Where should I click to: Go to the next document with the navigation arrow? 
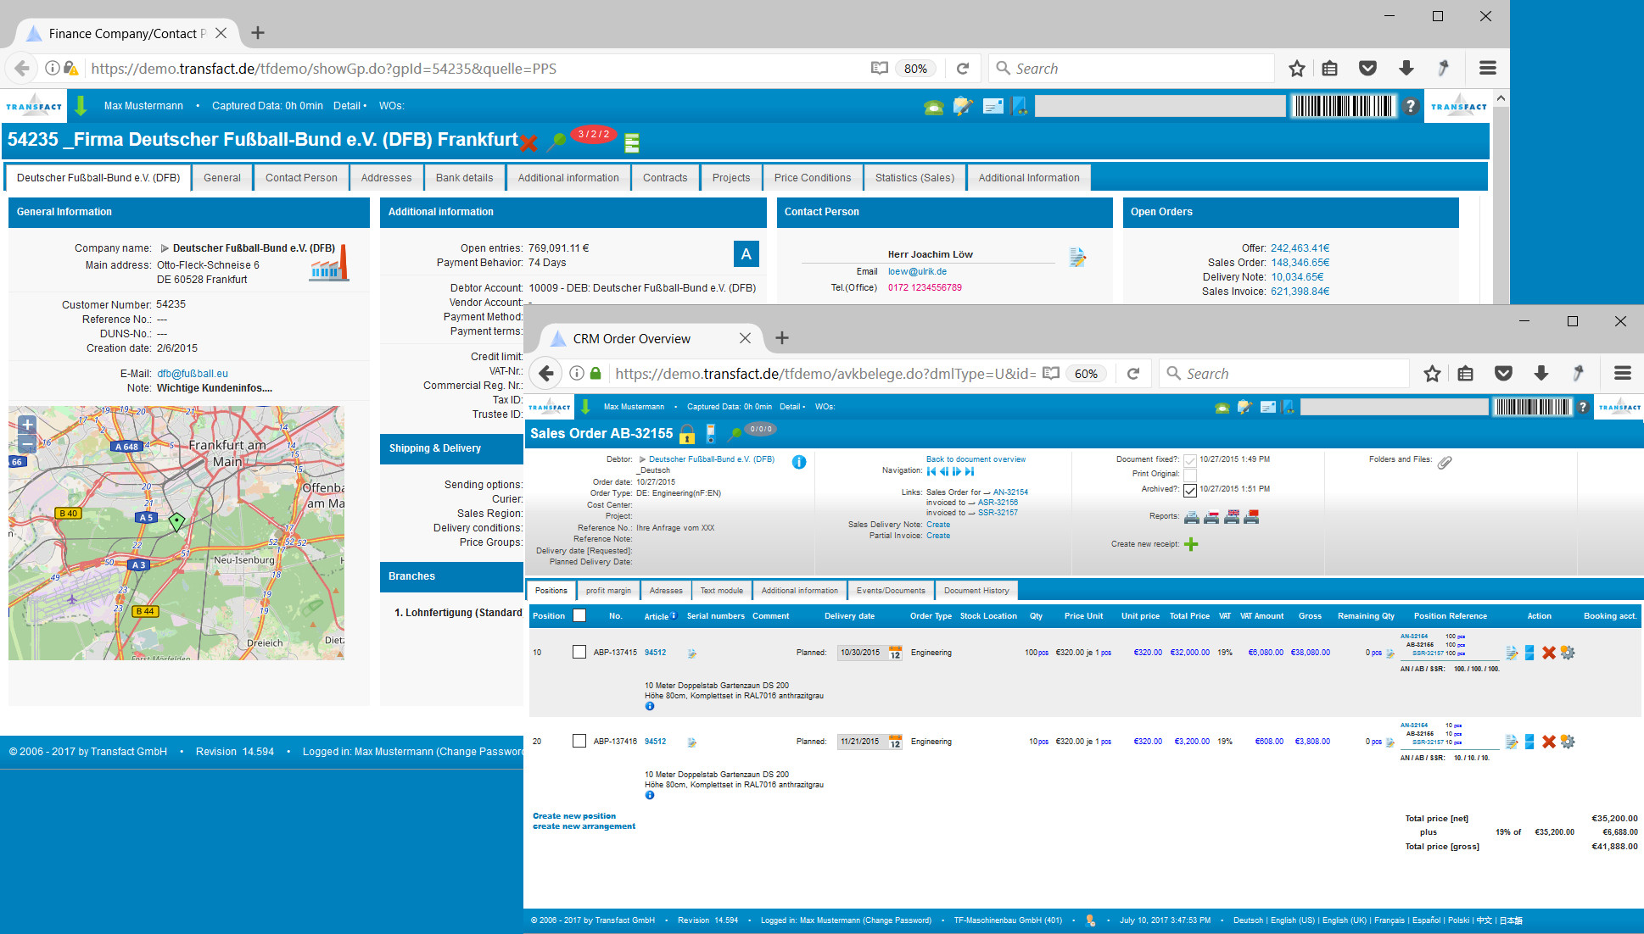coord(957,471)
